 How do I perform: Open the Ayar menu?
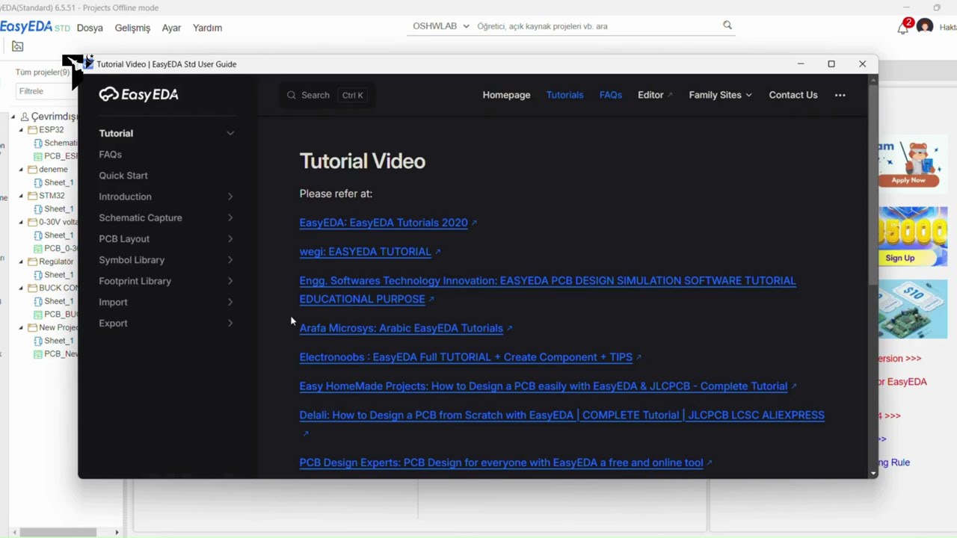(x=171, y=28)
